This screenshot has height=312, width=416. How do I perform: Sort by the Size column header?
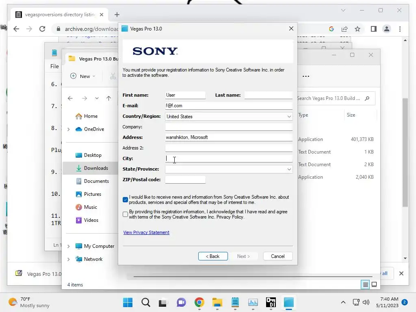(351, 115)
